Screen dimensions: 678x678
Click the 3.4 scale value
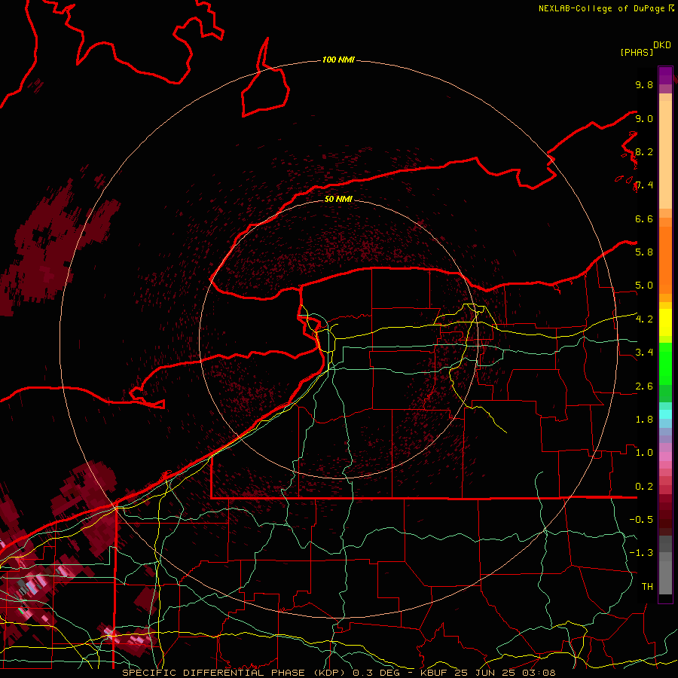(644, 353)
